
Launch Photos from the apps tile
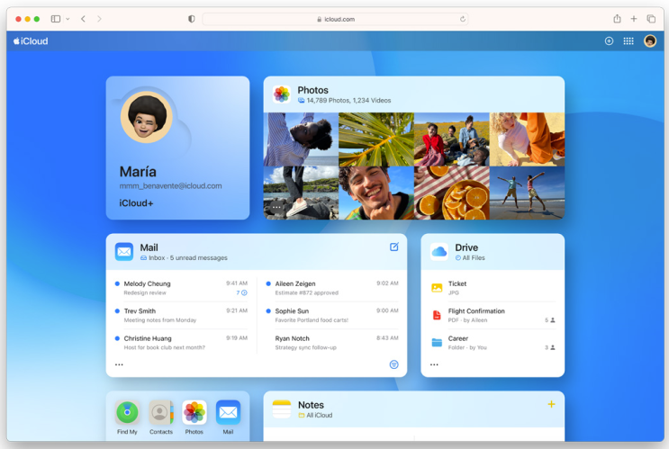[194, 412]
